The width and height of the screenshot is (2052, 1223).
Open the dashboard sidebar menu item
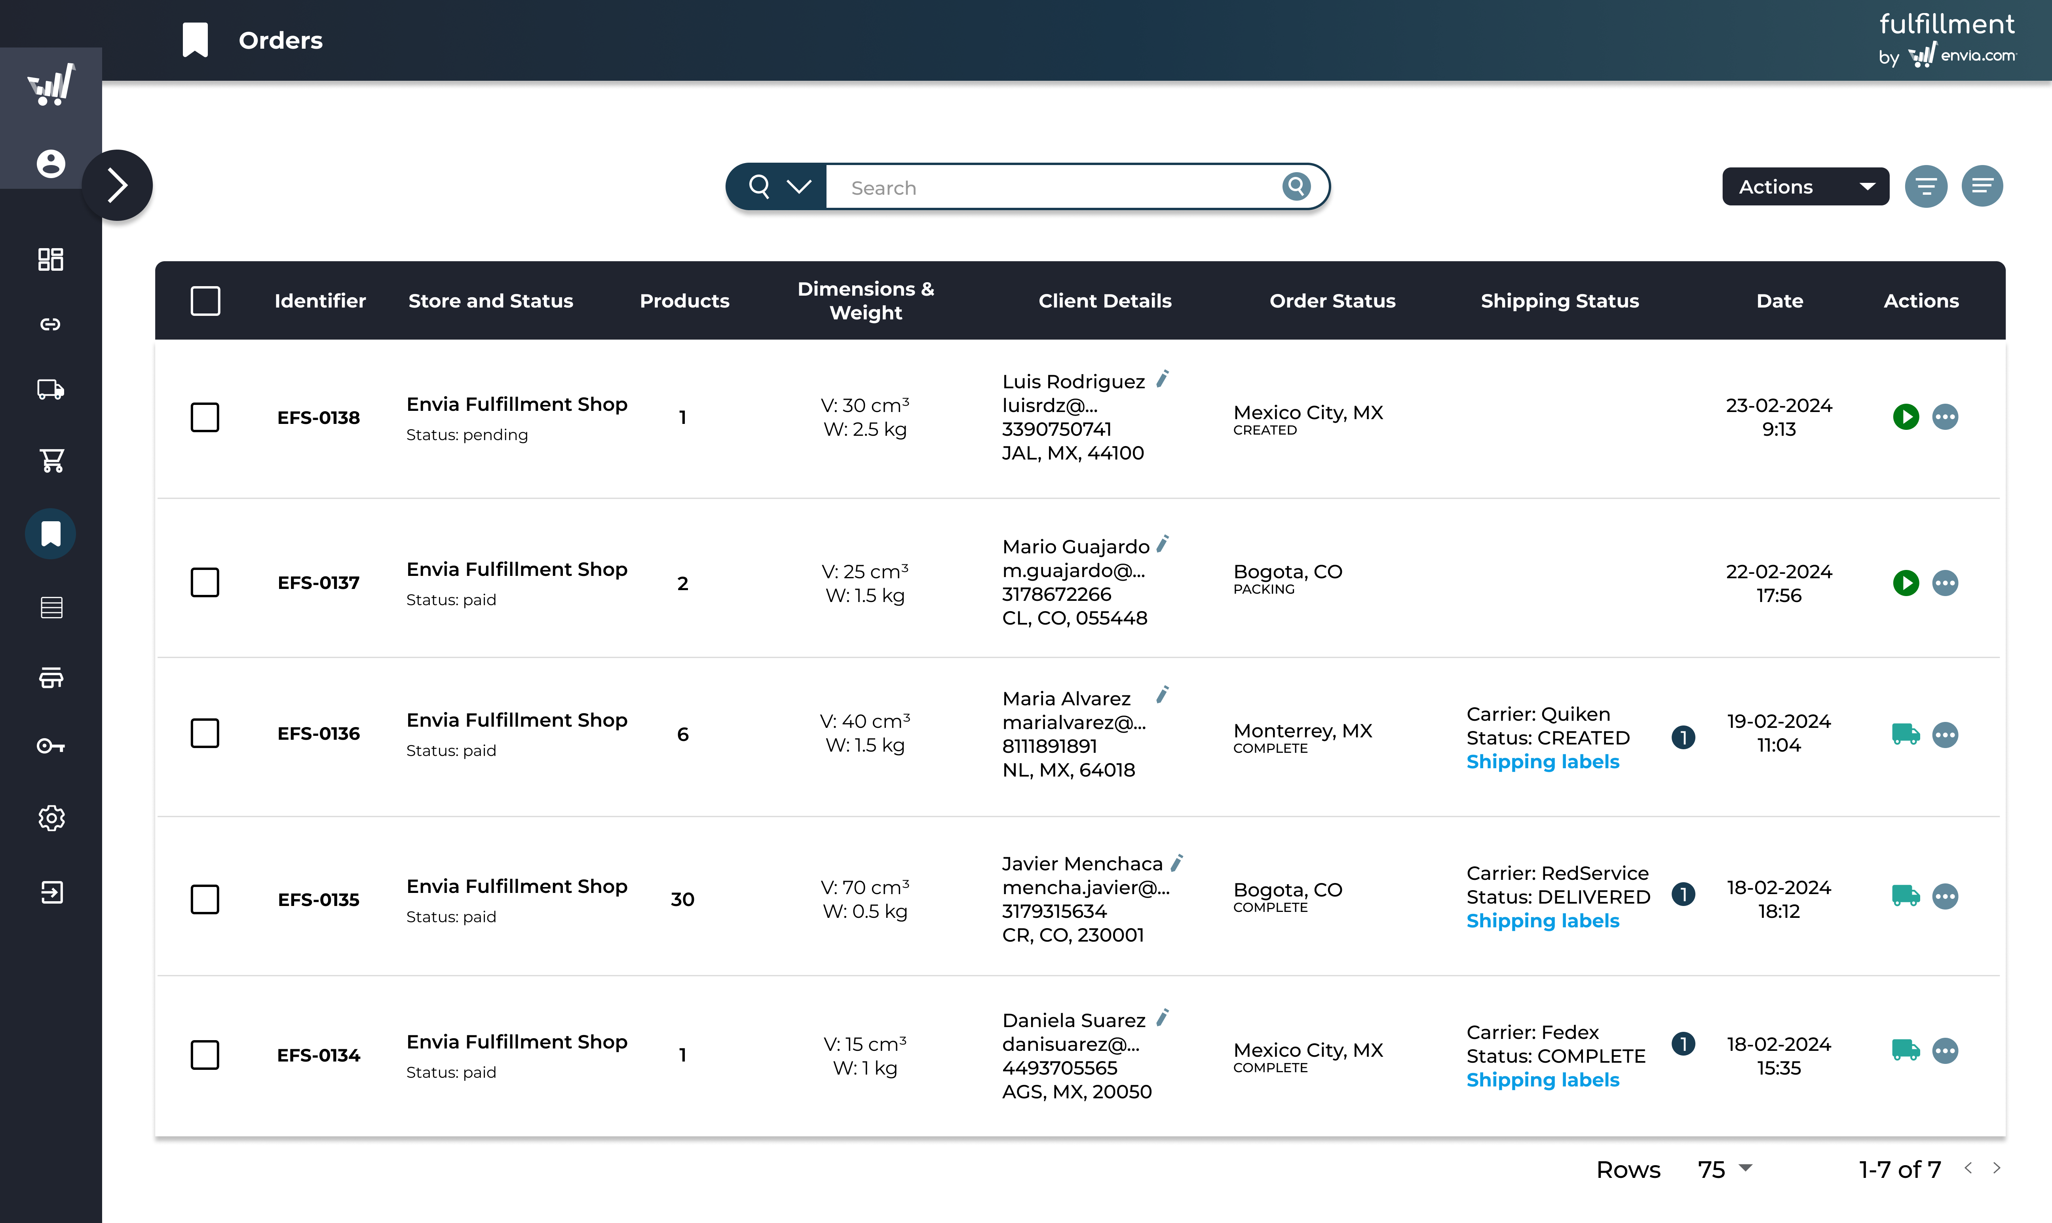(x=51, y=259)
